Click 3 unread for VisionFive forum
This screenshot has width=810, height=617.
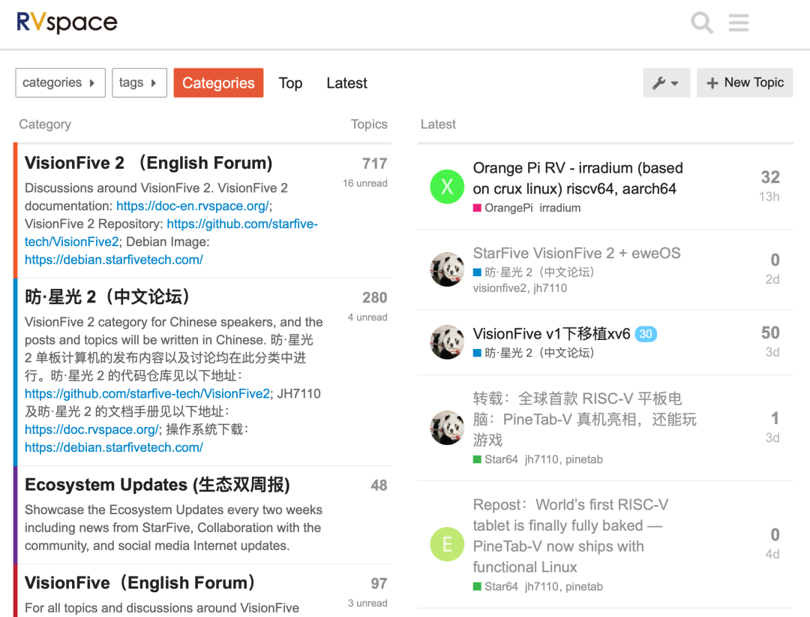[367, 603]
